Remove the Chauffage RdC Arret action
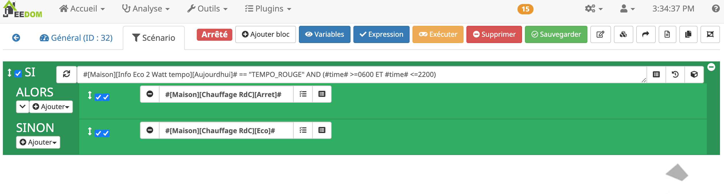Image resolution: width=724 pixels, height=194 pixels. click(x=150, y=94)
